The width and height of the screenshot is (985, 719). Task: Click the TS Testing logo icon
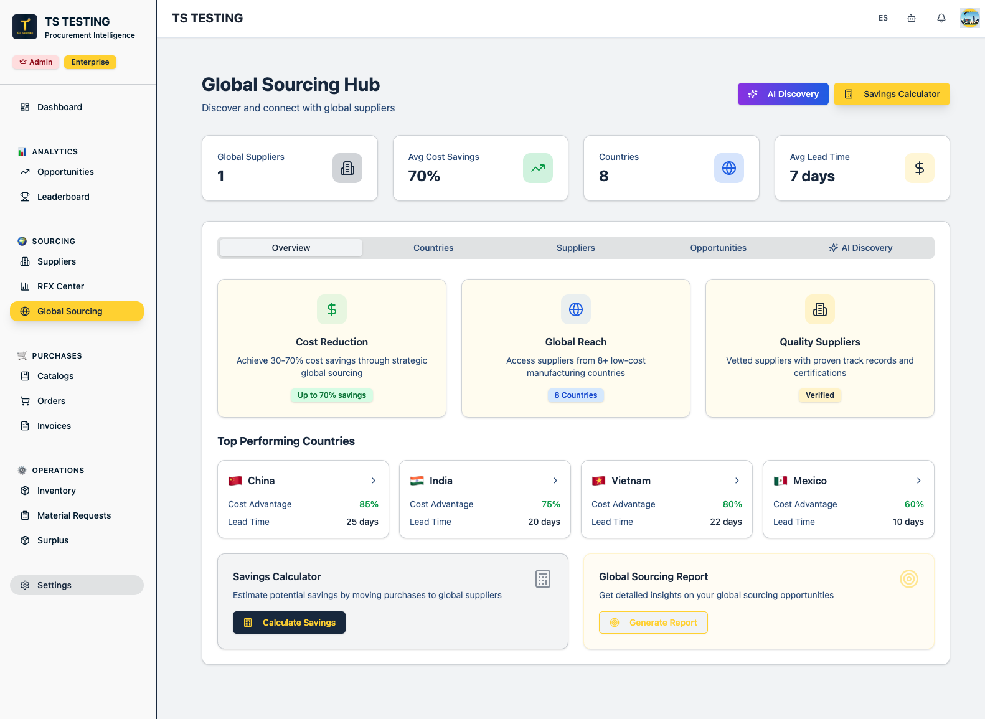point(25,27)
